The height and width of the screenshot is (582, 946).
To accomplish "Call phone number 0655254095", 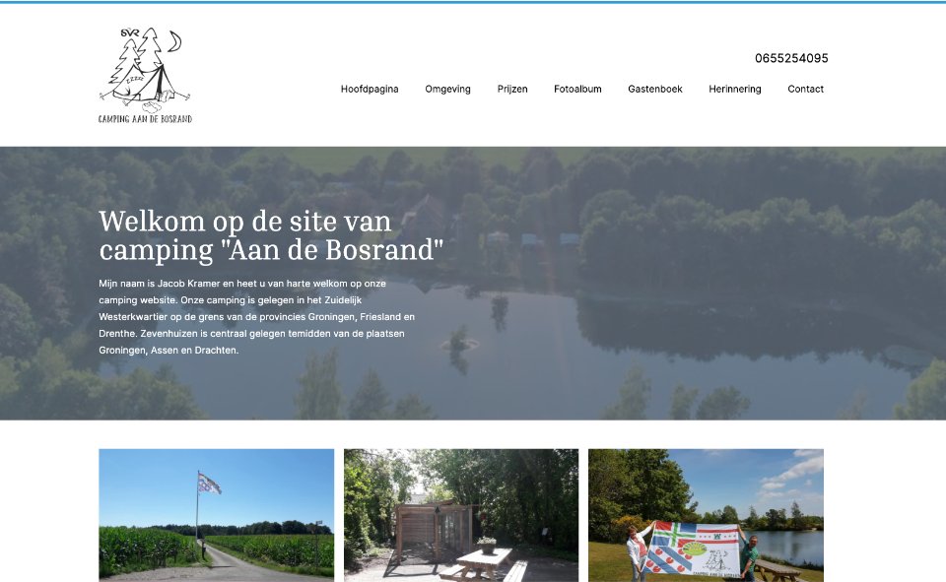I will pos(791,58).
